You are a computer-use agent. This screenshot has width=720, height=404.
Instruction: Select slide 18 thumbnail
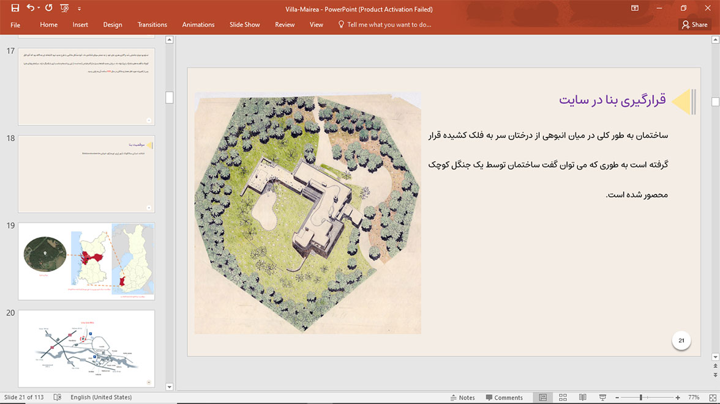[x=86, y=174]
